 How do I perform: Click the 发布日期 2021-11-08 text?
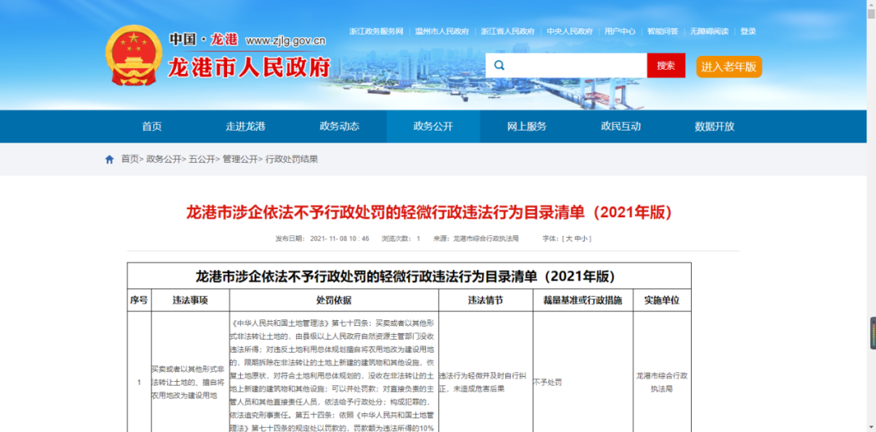pos(322,239)
